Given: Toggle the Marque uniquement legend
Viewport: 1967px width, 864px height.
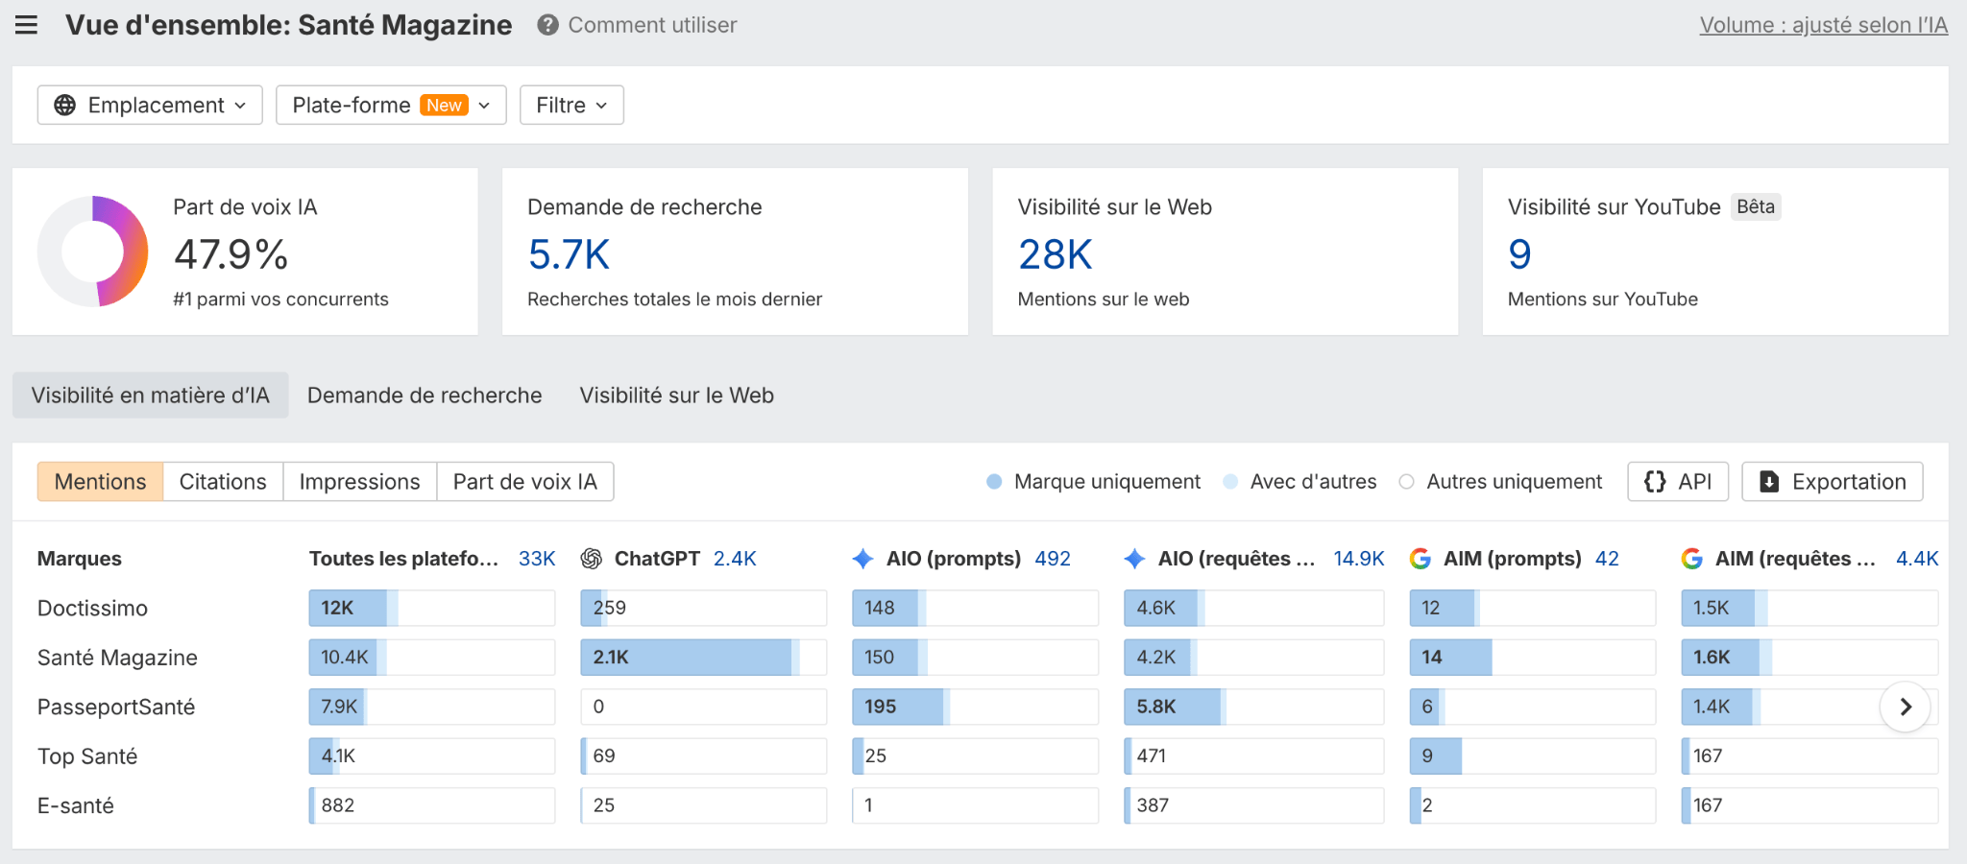Looking at the screenshot, I should (x=1094, y=481).
